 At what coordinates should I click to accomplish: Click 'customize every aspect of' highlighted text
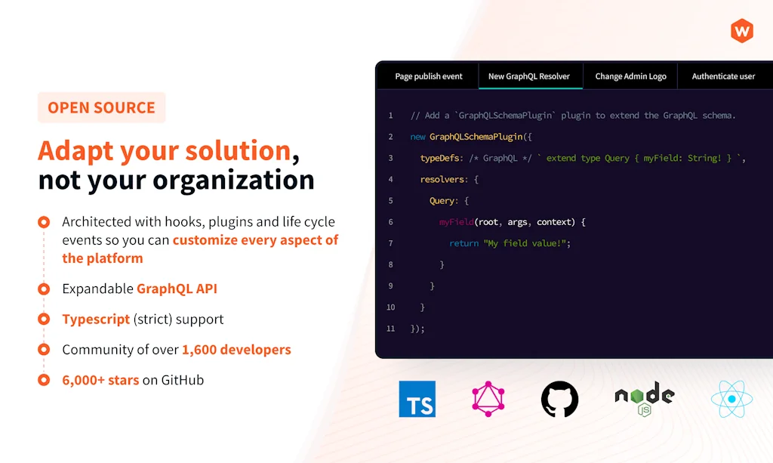[x=255, y=240]
